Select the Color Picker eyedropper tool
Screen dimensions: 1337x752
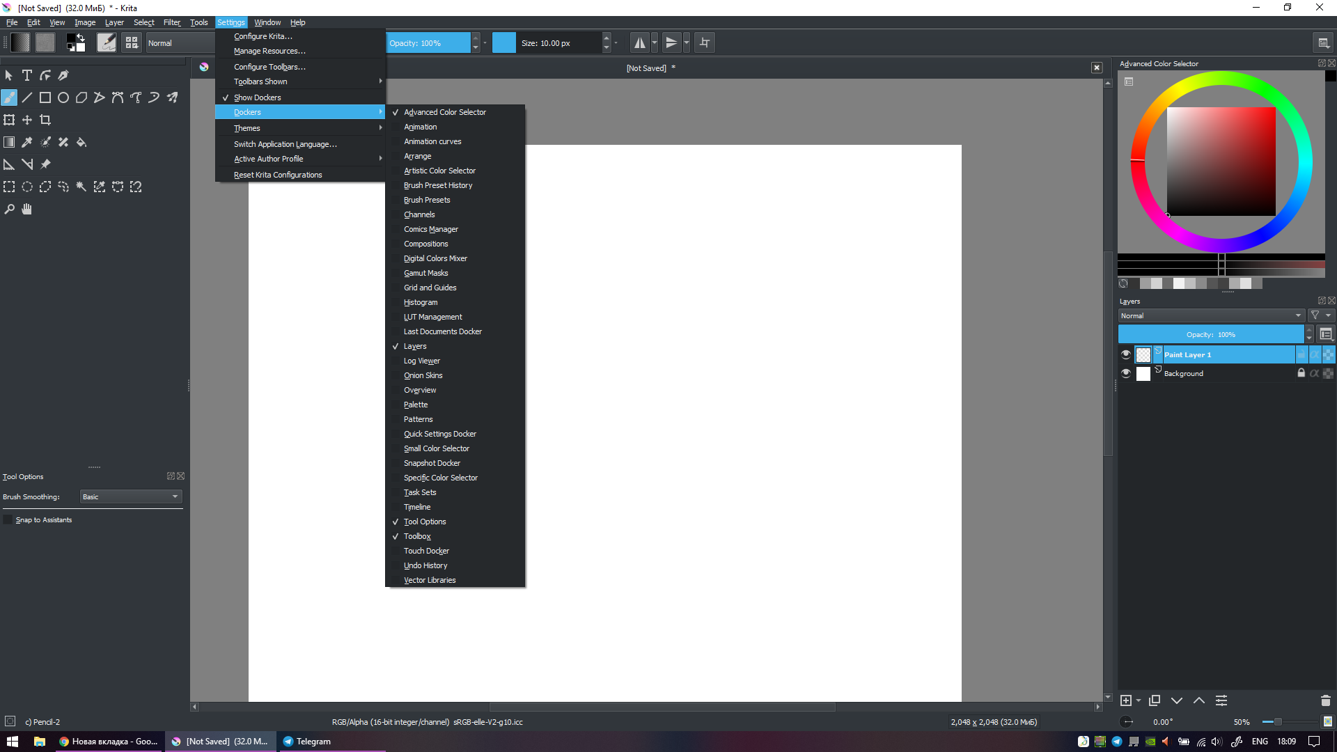pos(27,142)
